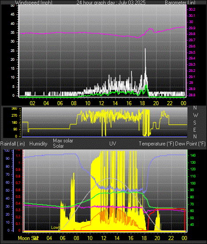Click the tall wind gust spike peak
This screenshot has width=207, height=244.
(145, 49)
